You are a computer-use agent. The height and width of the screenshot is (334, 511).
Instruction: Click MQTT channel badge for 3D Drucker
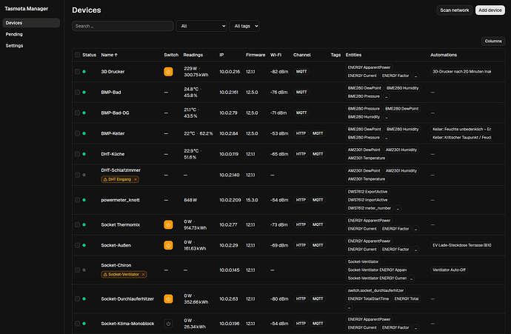(301, 72)
